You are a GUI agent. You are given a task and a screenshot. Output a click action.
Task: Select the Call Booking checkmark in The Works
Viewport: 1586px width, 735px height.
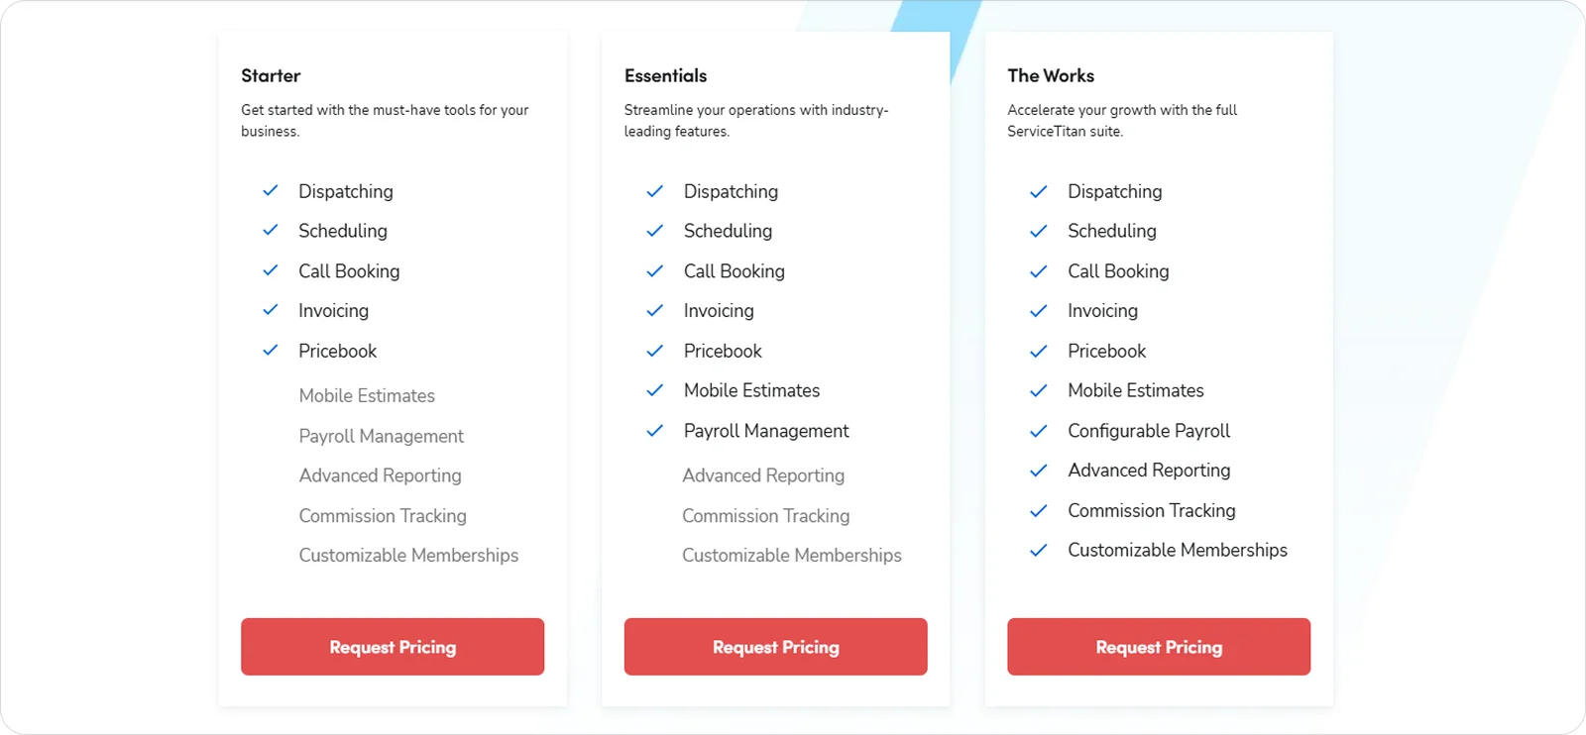(x=1039, y=270)
